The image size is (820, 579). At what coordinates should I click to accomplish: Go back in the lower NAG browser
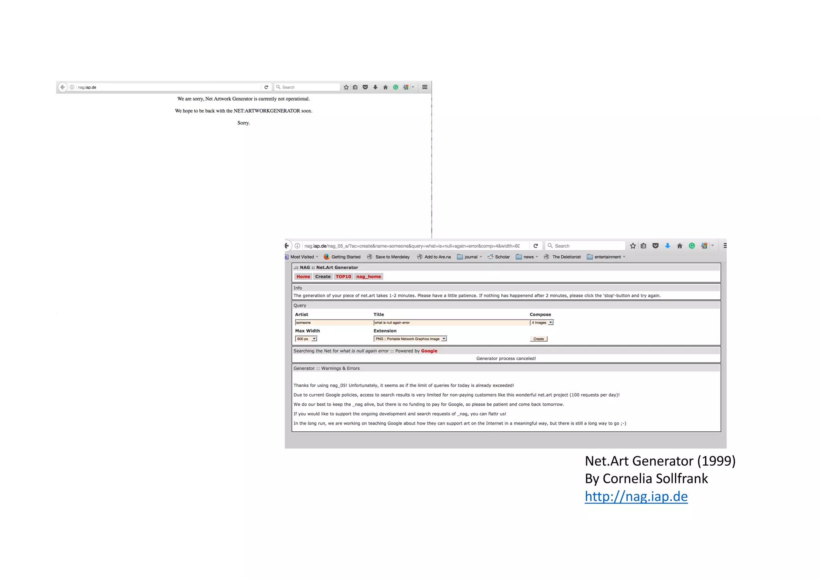click(x=287, y=246)
